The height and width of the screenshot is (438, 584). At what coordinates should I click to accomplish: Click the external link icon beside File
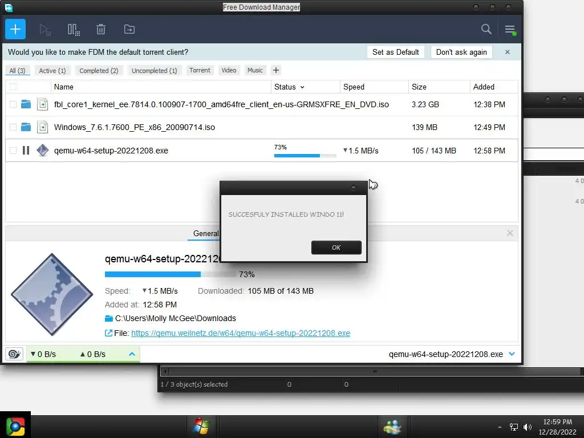click(x=108, y=333)
